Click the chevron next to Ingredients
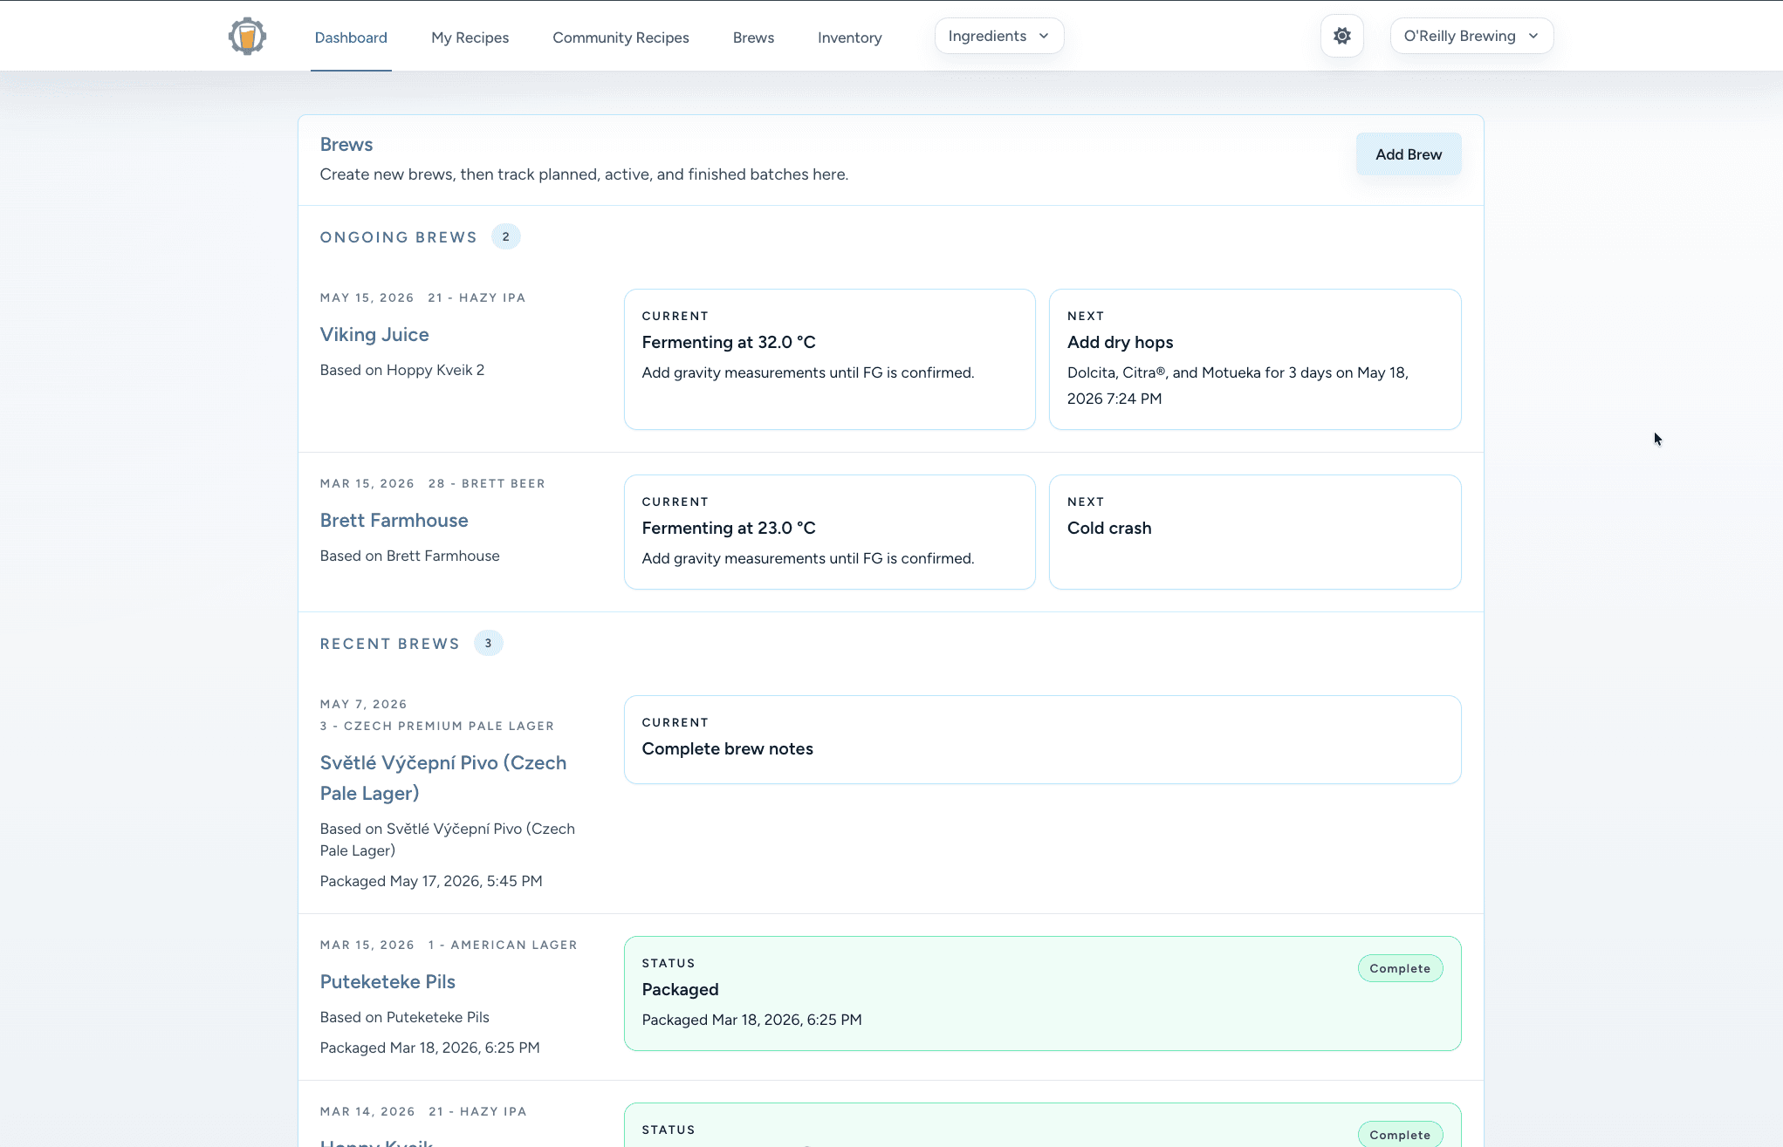The width and height of the screenshot is (1783, 1147). coord(1044,36)
